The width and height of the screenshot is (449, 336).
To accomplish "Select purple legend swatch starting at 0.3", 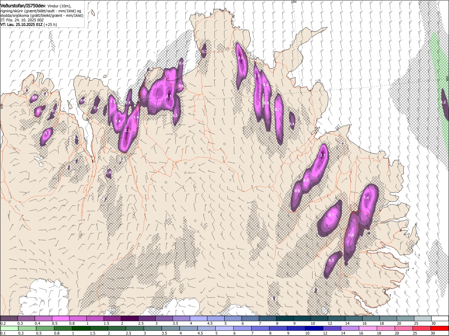I will (26, 318).
